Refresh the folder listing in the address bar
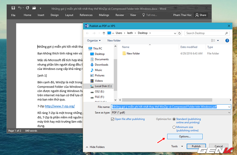The image size is (237, 155). [x=180, y=33]
